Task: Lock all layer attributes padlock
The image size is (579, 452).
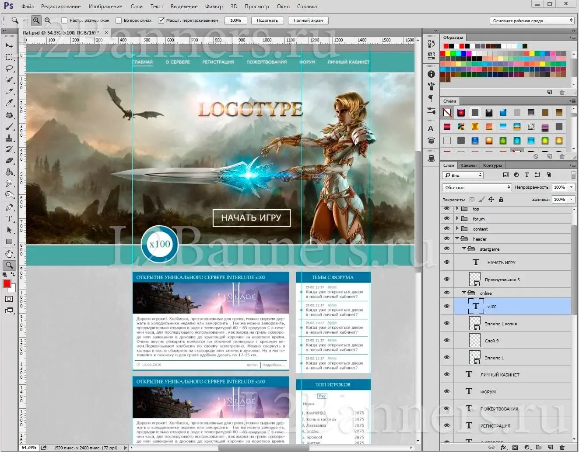Action: pos(501,200)
